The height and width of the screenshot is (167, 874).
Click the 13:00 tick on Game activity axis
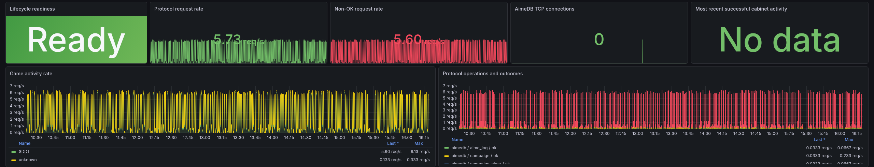coord(205,138)
